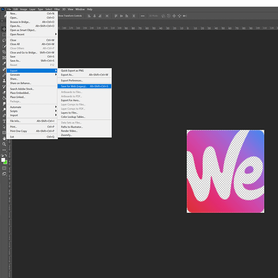Select the Spot Healing Brush tool
The height and width of the screenshot is (278, 278).
point(4,69)
